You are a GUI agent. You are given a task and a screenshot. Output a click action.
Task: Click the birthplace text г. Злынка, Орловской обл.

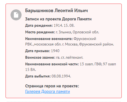(x=77, y=32)
